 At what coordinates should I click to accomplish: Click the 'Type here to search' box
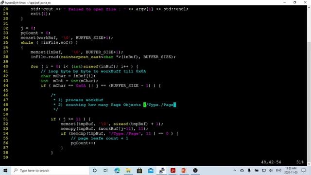[x=50, y=171]
